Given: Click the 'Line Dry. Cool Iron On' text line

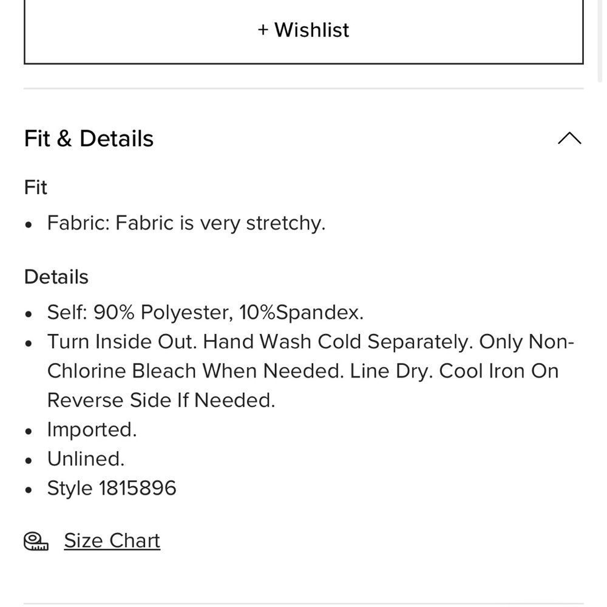Looking at the screenshot, I should tap(454, 371).
